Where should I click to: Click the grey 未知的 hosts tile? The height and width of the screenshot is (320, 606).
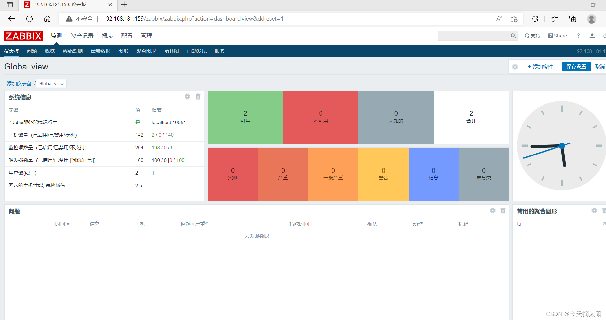[396, 117]
